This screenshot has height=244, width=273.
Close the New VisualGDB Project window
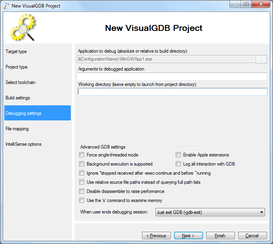[261, 4]
